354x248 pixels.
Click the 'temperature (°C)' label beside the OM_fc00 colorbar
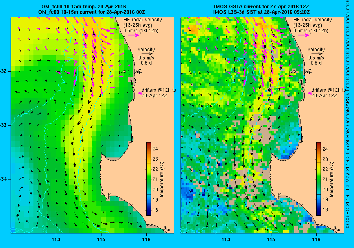coord(162,180)
